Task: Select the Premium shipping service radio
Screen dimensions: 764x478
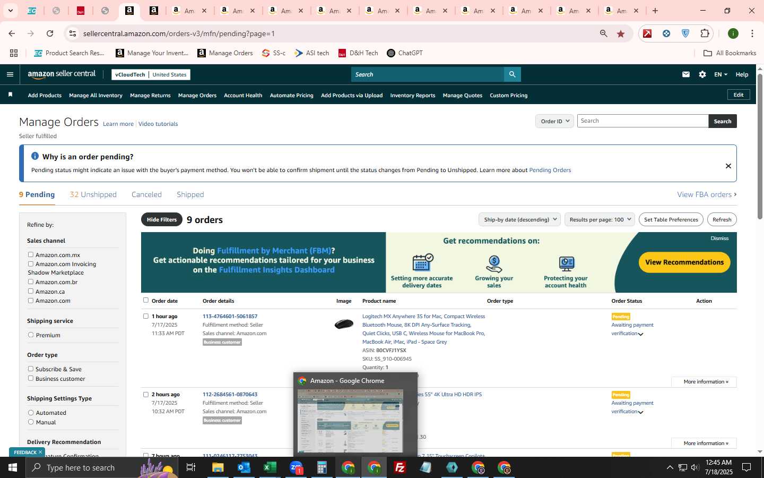Action: 31,335
